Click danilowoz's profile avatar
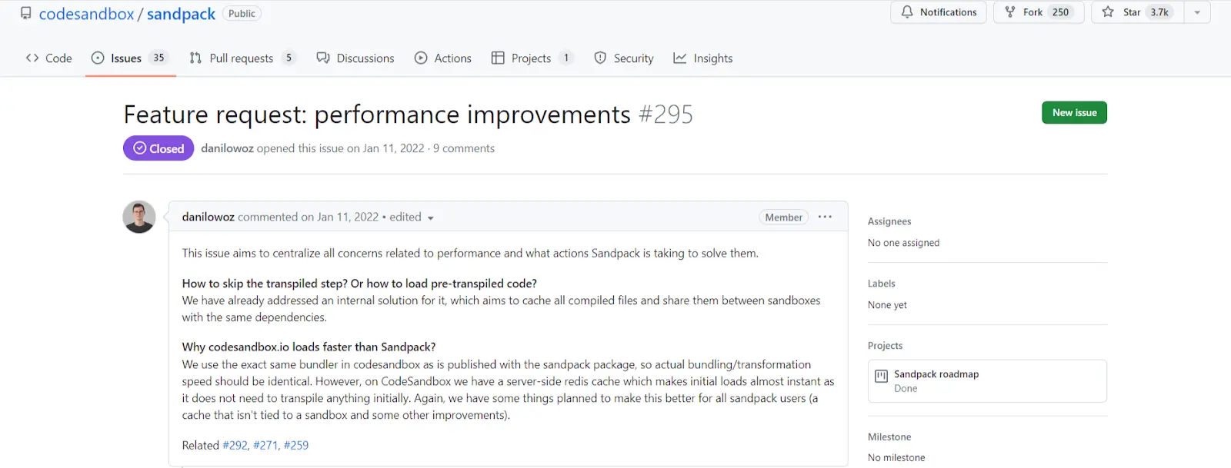Image resolution: width=1231 pixels, height=468 pixels. point(138,217)
